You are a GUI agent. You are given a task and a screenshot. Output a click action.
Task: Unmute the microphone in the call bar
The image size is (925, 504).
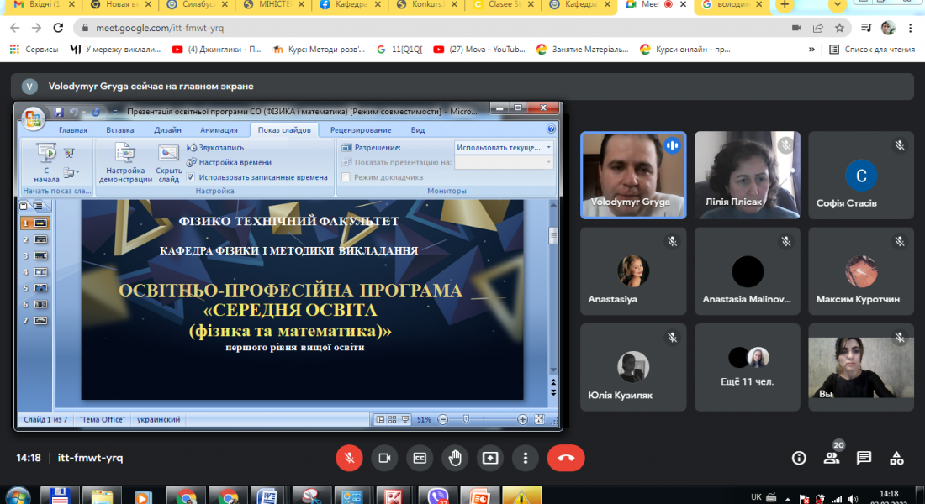[x=349, y=458]
